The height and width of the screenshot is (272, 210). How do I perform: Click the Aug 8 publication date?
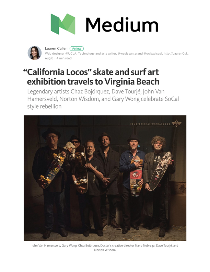point(49,58)
